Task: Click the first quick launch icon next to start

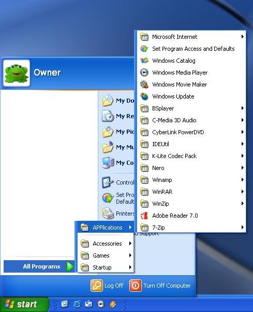Action: coord(65,304)
